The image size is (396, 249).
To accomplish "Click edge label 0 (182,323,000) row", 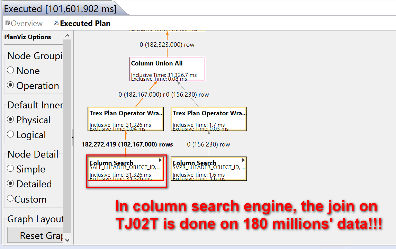I will (x=167, y=45).
